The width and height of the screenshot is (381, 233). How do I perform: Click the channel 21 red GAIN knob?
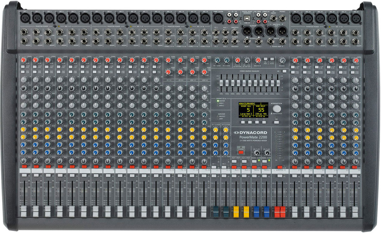pos(295,60)
